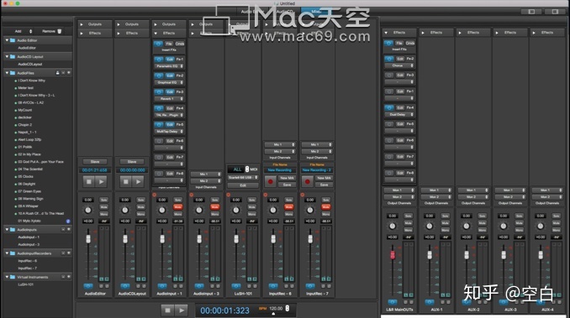Collapse the Virtual Instruments tree group
Screen dimensions: 570x318
(7, 277)
